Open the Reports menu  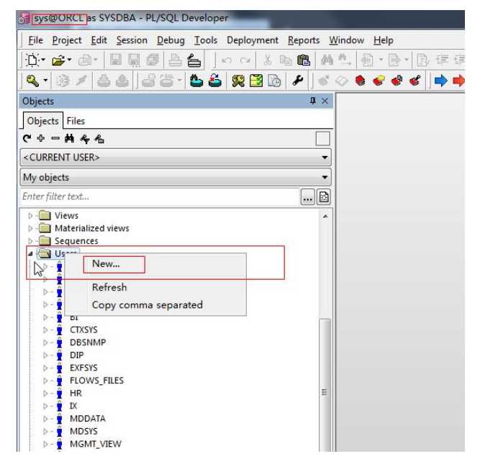(x=304, y=40)
